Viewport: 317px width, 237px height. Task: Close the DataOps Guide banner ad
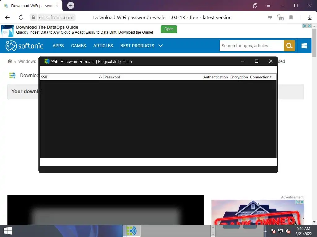pyautogui.click(x=309, y=26)
